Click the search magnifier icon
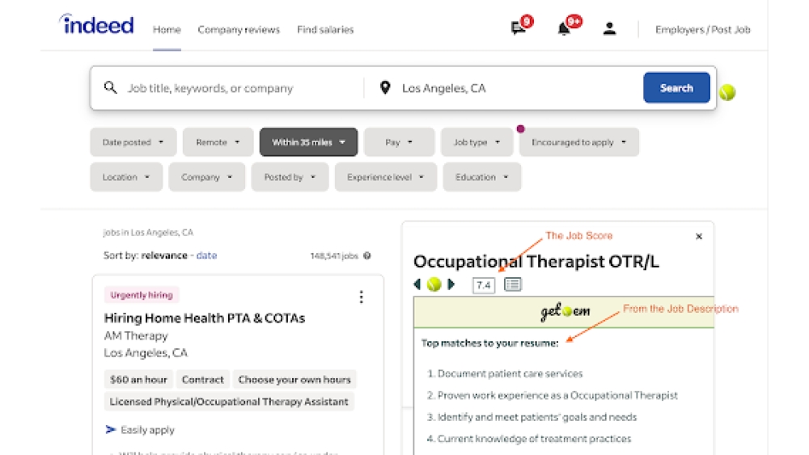 [x=110, y=87]
